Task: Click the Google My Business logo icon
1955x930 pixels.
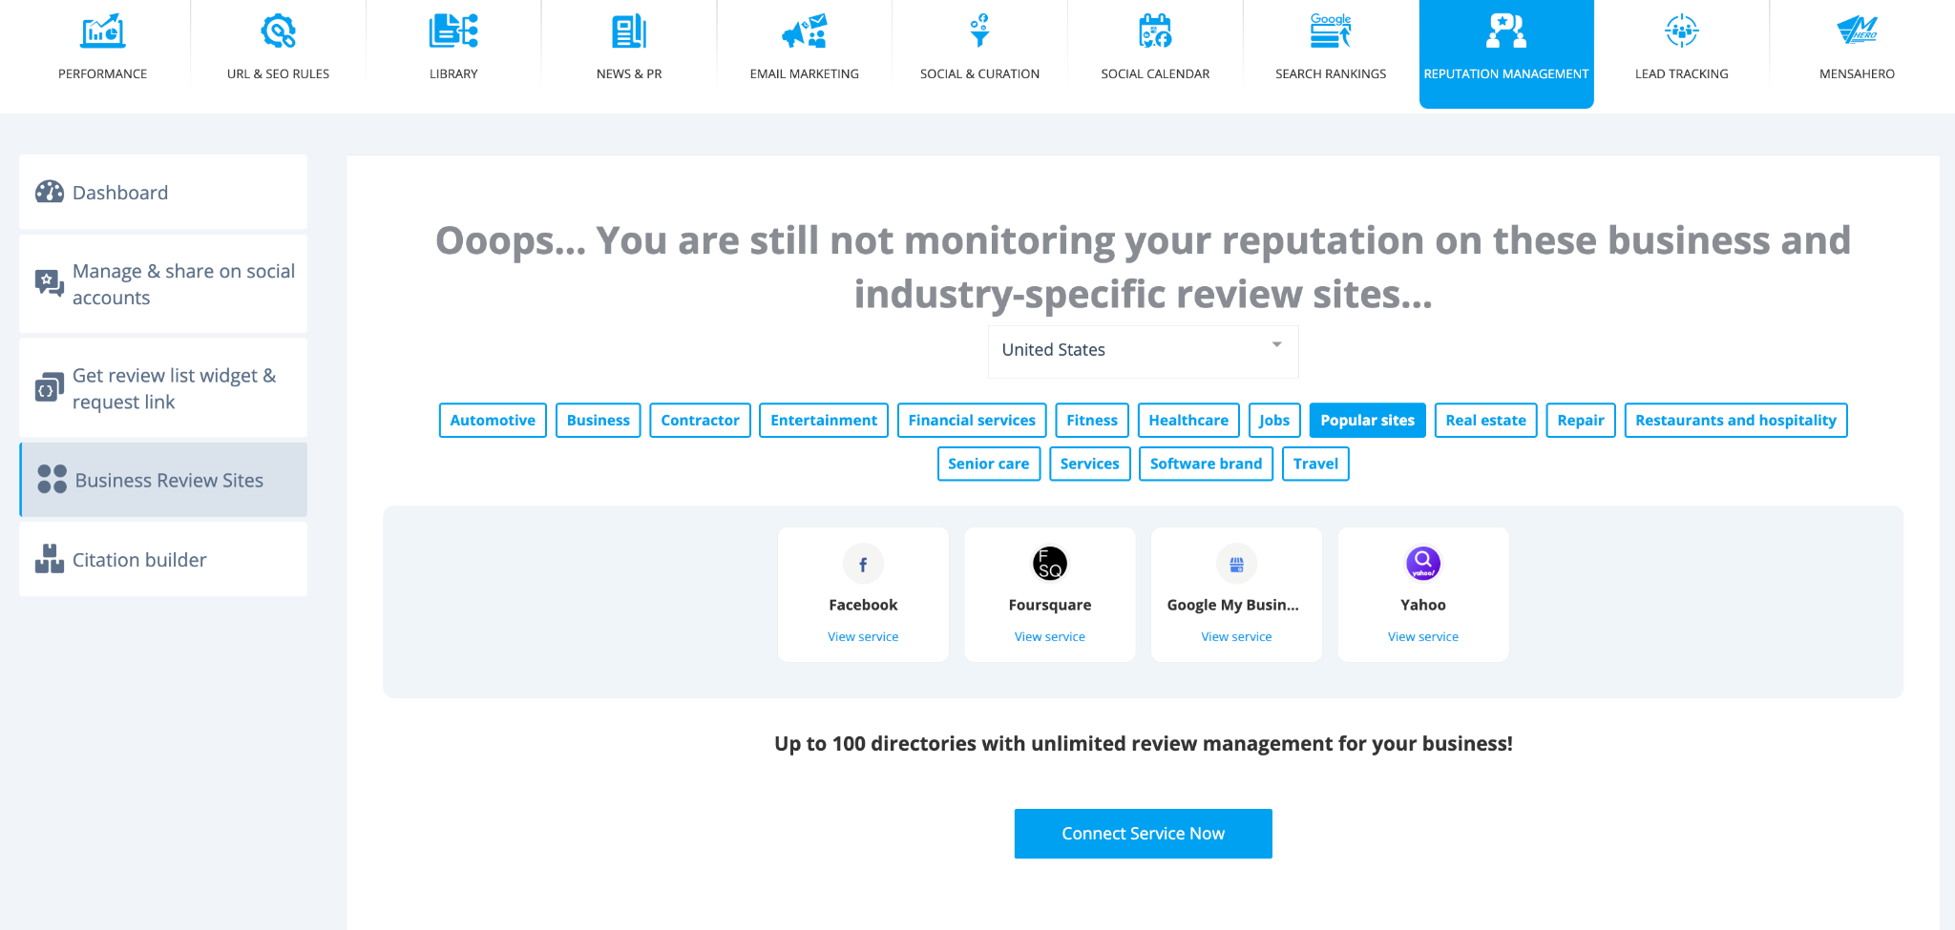Action: (1236, 564)
